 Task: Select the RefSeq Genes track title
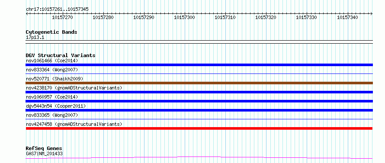[x=44, y=149]
